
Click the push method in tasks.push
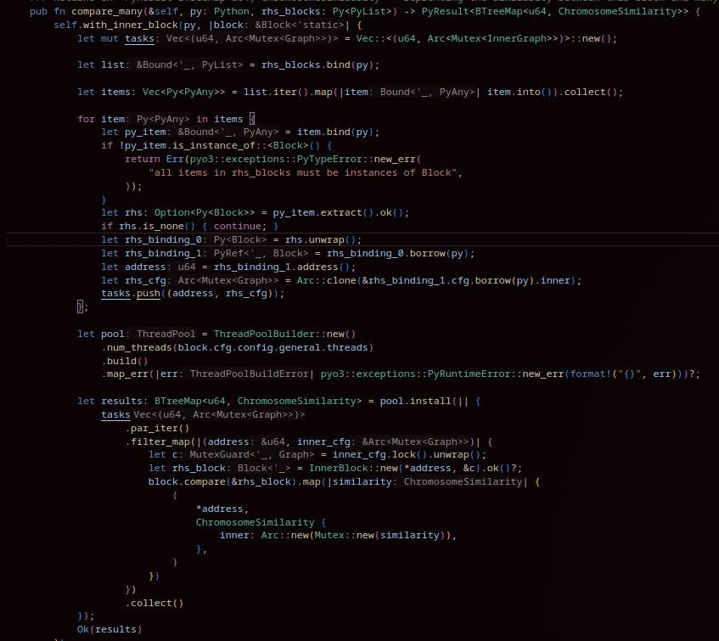pos(149,294)
